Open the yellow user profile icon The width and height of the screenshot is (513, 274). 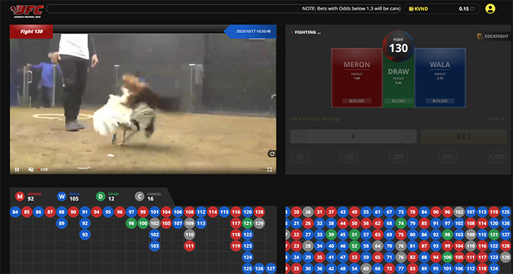490,9
